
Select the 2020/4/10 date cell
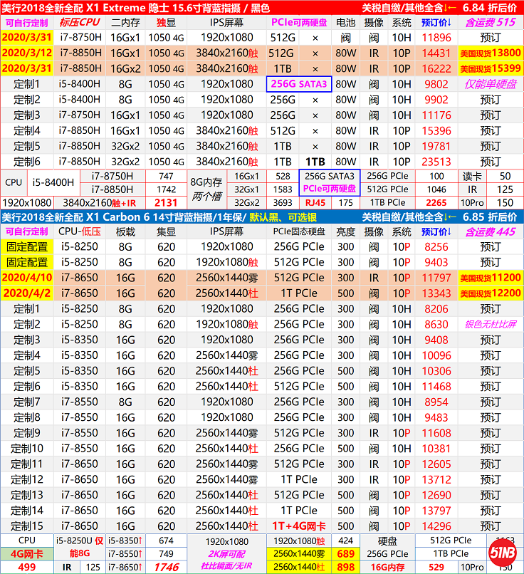coord(27,278)
